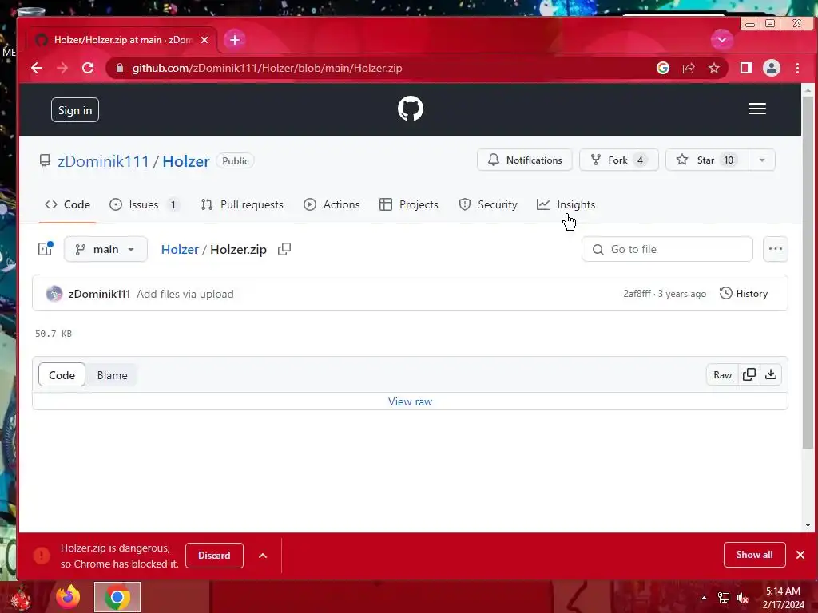
Task: Expand the file tree side panel
Action: [x=46, y=249]
